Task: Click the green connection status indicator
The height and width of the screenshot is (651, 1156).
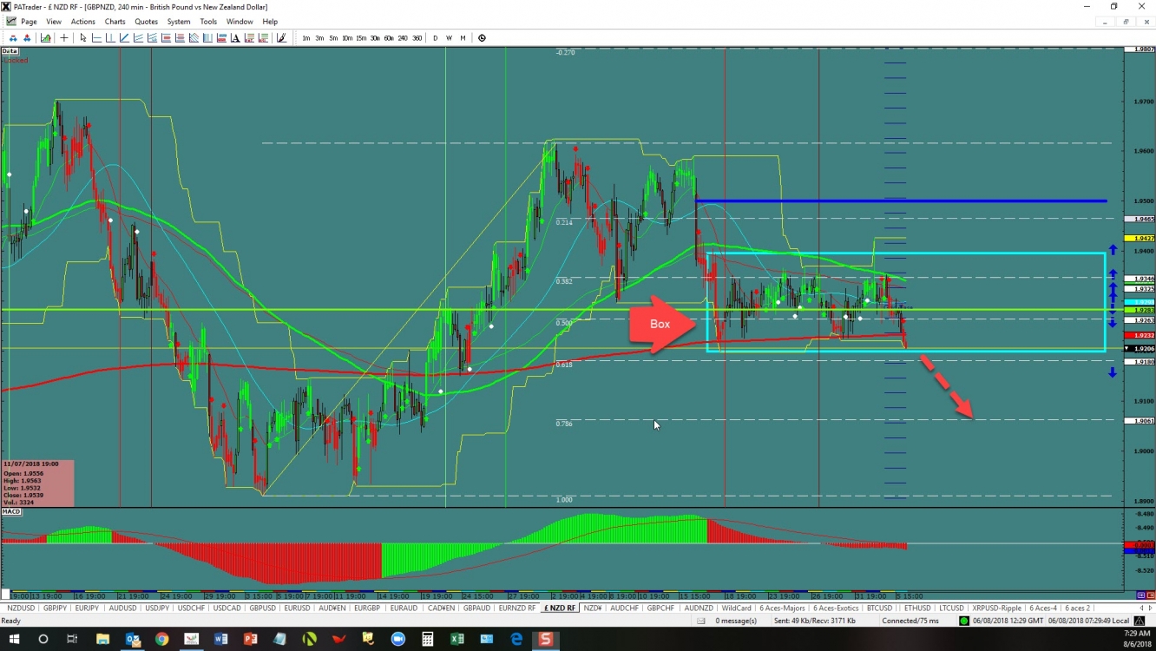Action: click(964, 621)
